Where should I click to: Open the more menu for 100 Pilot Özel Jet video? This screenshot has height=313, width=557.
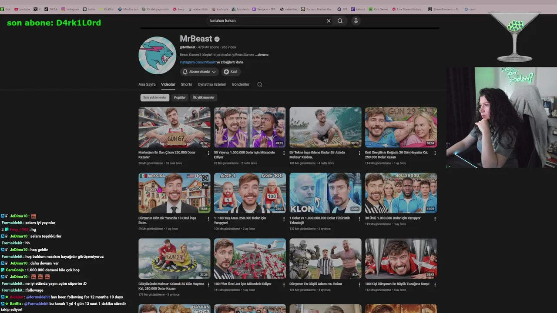284,284
